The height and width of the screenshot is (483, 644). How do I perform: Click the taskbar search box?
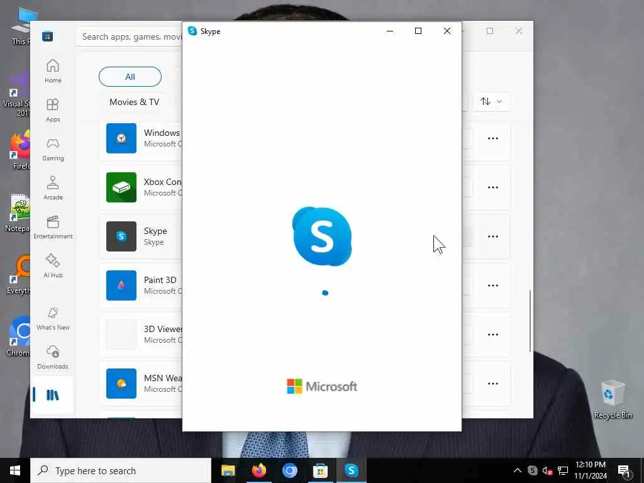pos(121,470)
